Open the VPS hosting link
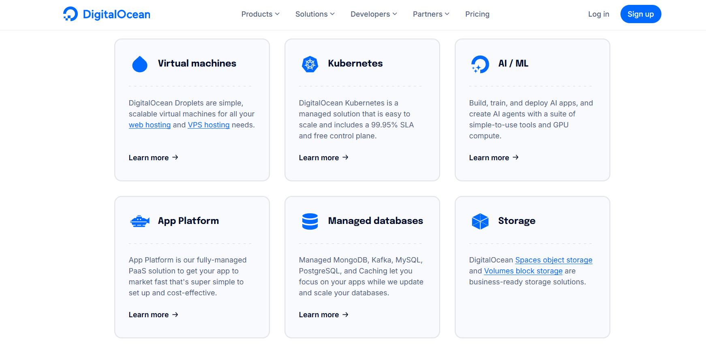The width and height of the screenshot is (706, 344). 209,125
